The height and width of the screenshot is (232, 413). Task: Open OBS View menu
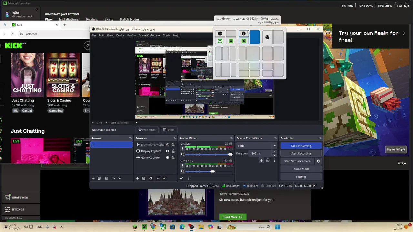(110, 35)
